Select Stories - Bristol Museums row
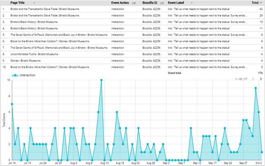The height and width of the screenshot is (166, 265). 132,60
